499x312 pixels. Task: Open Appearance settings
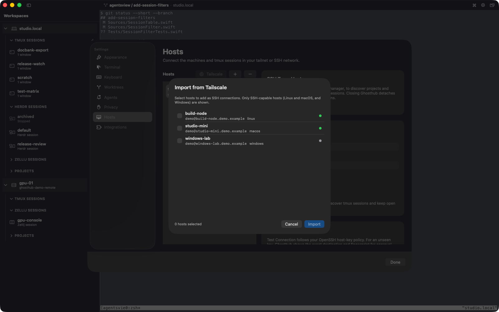[x=123, y=57]
